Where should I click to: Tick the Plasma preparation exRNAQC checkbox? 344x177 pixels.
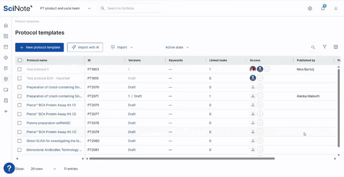[20, 123]
